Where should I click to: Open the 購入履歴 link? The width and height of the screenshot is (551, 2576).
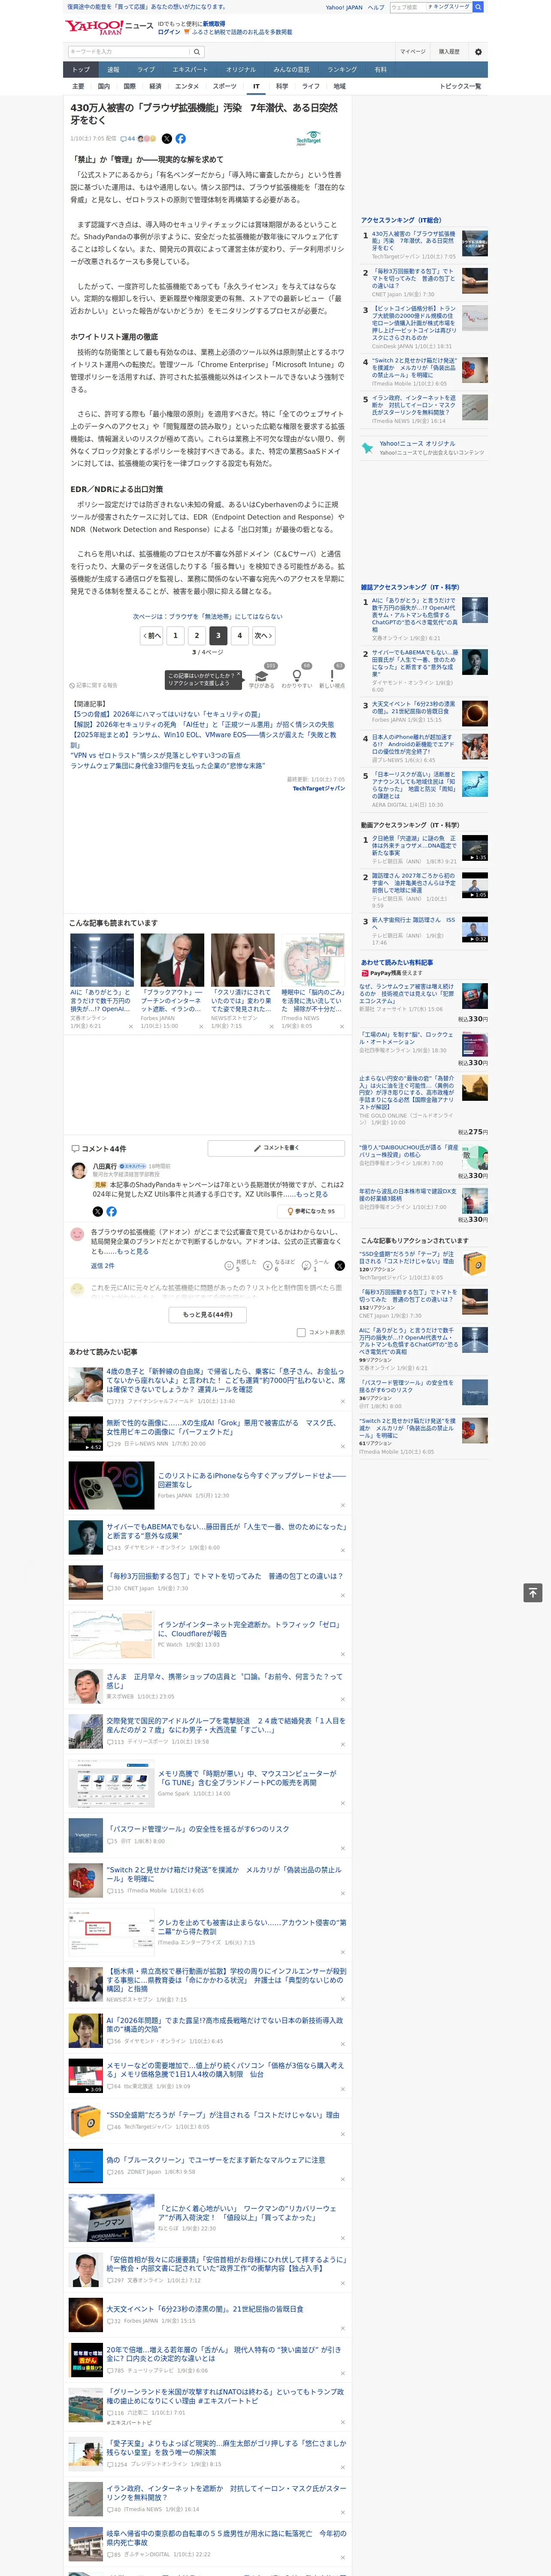coord(449,51)
